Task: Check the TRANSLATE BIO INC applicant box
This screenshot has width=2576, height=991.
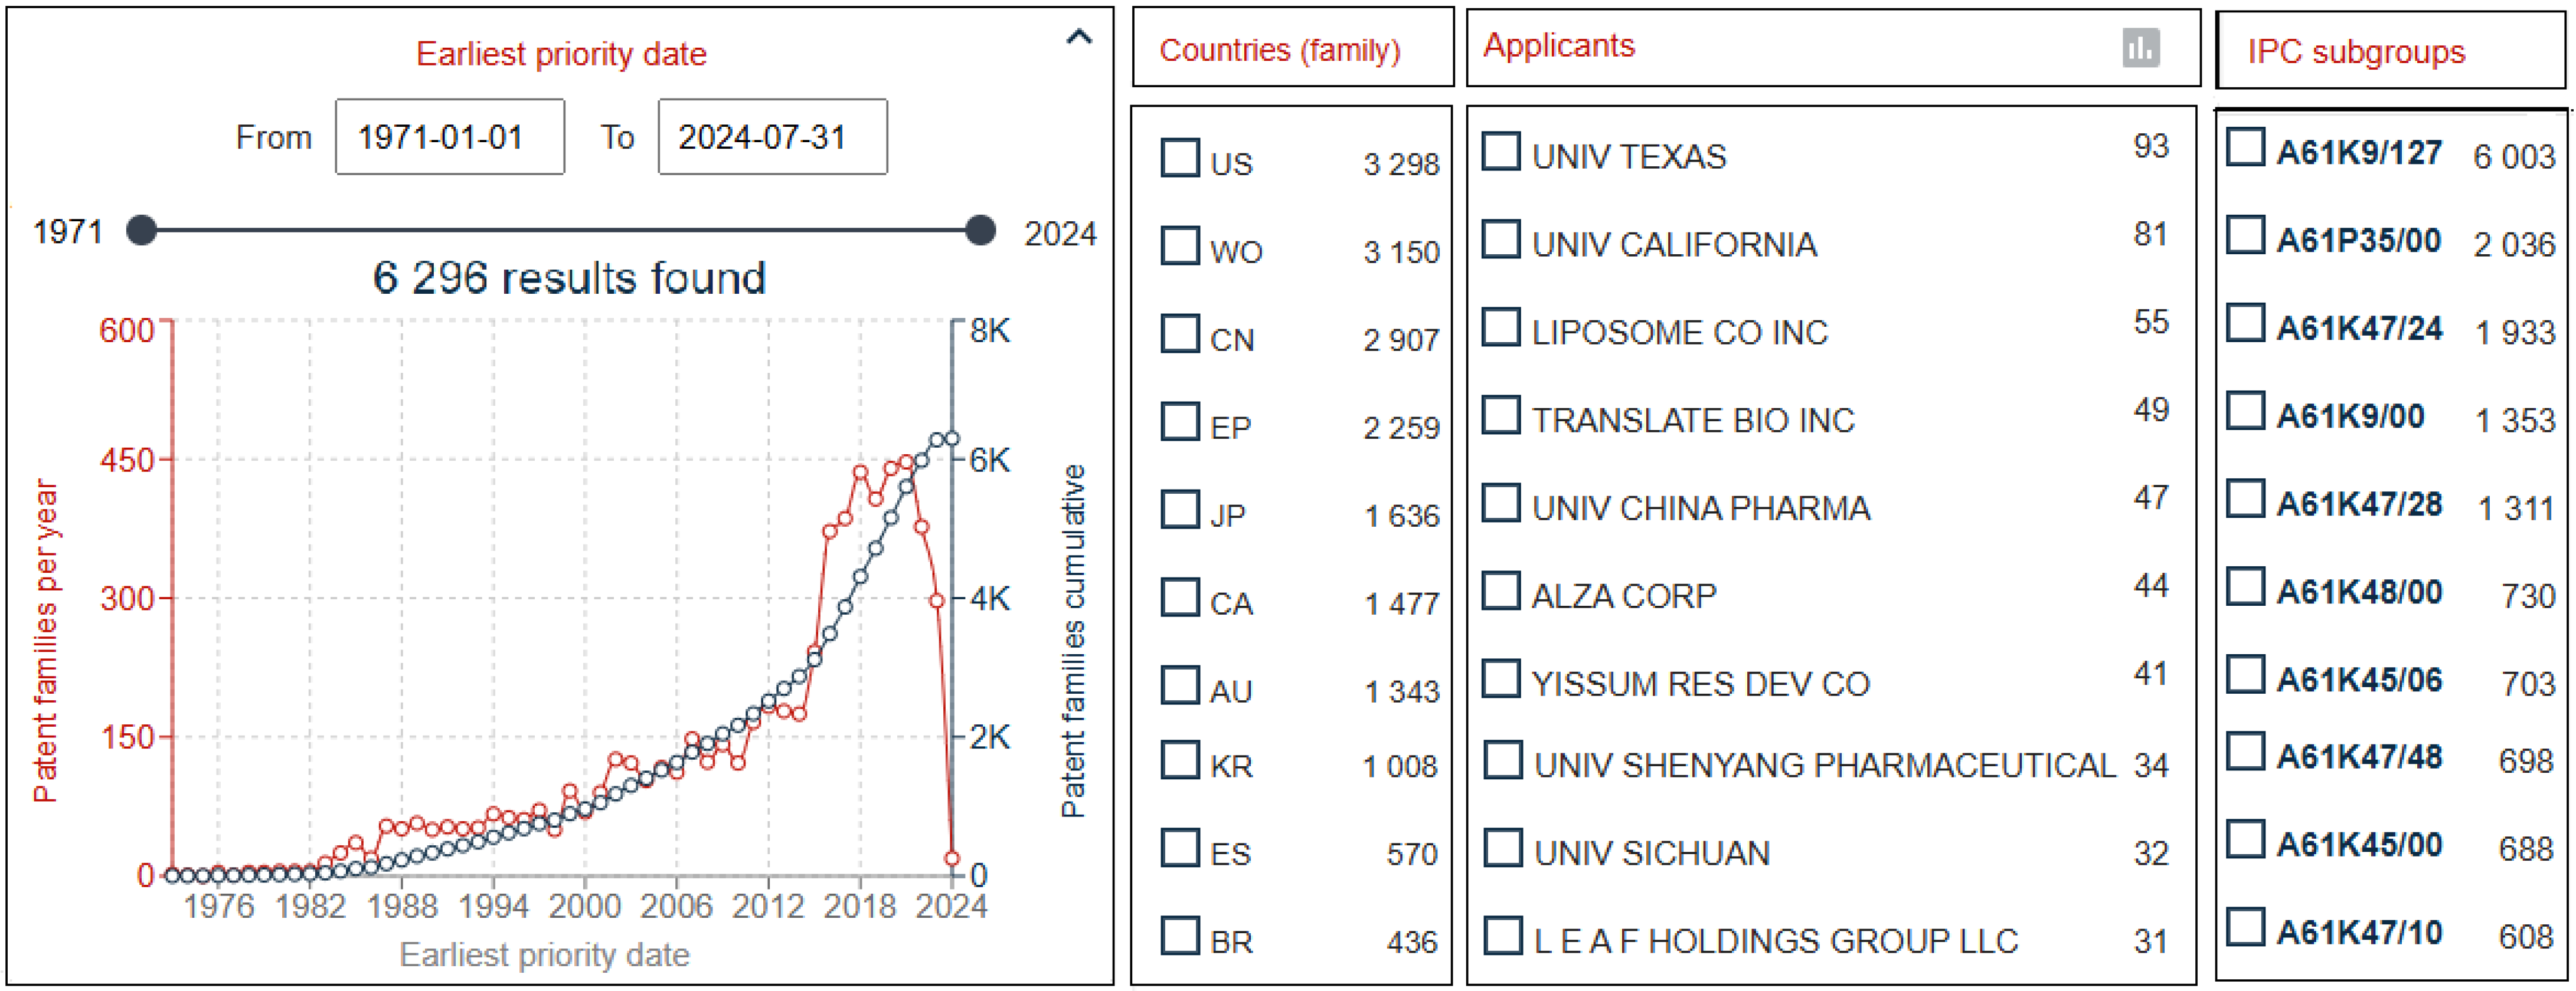Action: (x=1500, y=415)
